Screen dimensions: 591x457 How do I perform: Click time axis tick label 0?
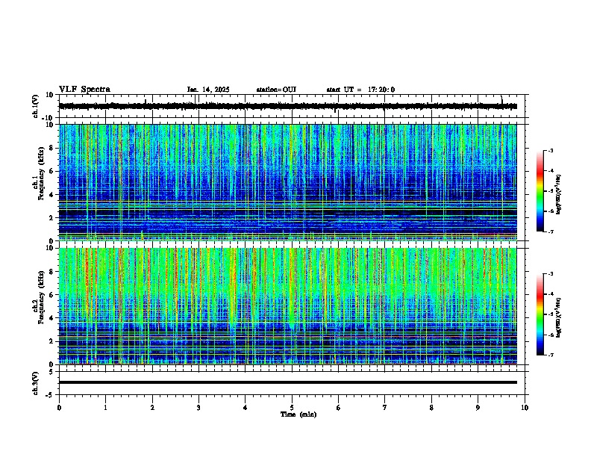(x=59, y=408)
